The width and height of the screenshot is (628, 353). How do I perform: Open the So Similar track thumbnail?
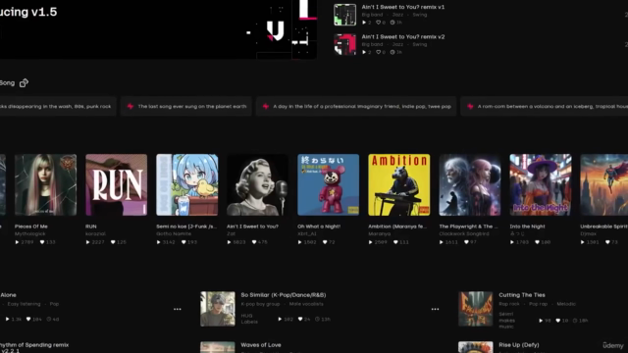pyautogui.click(x=218, y=309)
